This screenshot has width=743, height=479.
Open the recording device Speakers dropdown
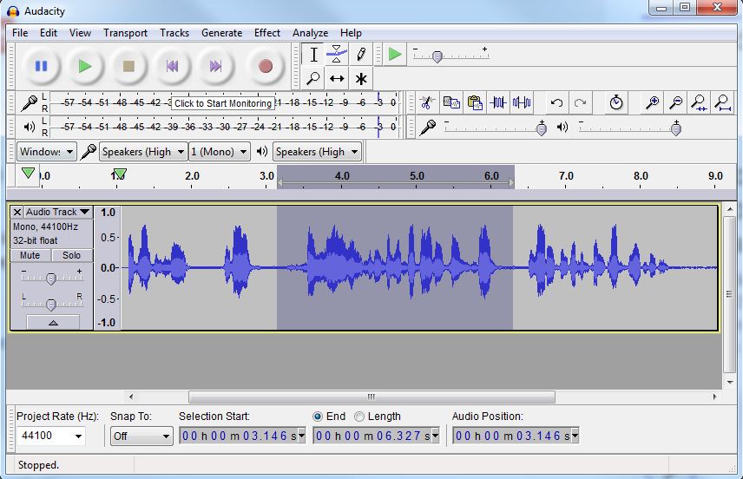point(143,152)
